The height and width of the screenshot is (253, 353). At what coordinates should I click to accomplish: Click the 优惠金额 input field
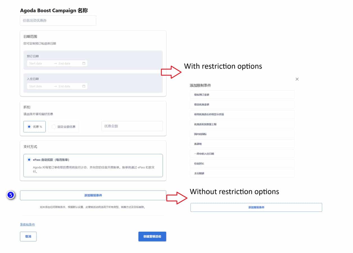tap(132, 126)
